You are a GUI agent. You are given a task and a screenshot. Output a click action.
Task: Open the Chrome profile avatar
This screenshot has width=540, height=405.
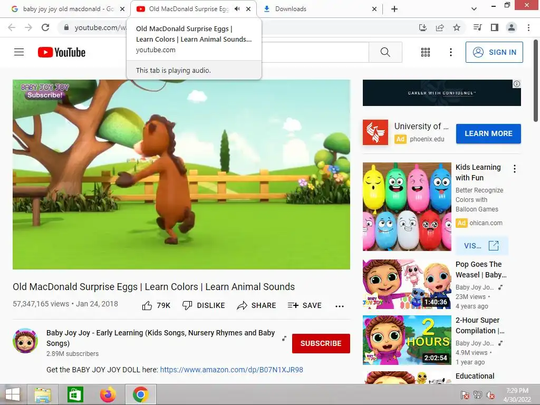(x=512, y=27)
